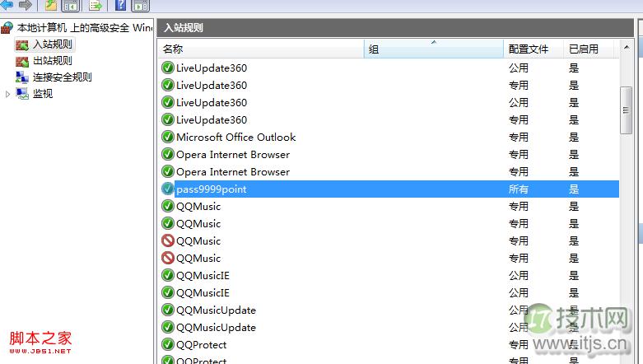
Task: Click the export list toolbar icon
Action: click(x=96, y=5)
